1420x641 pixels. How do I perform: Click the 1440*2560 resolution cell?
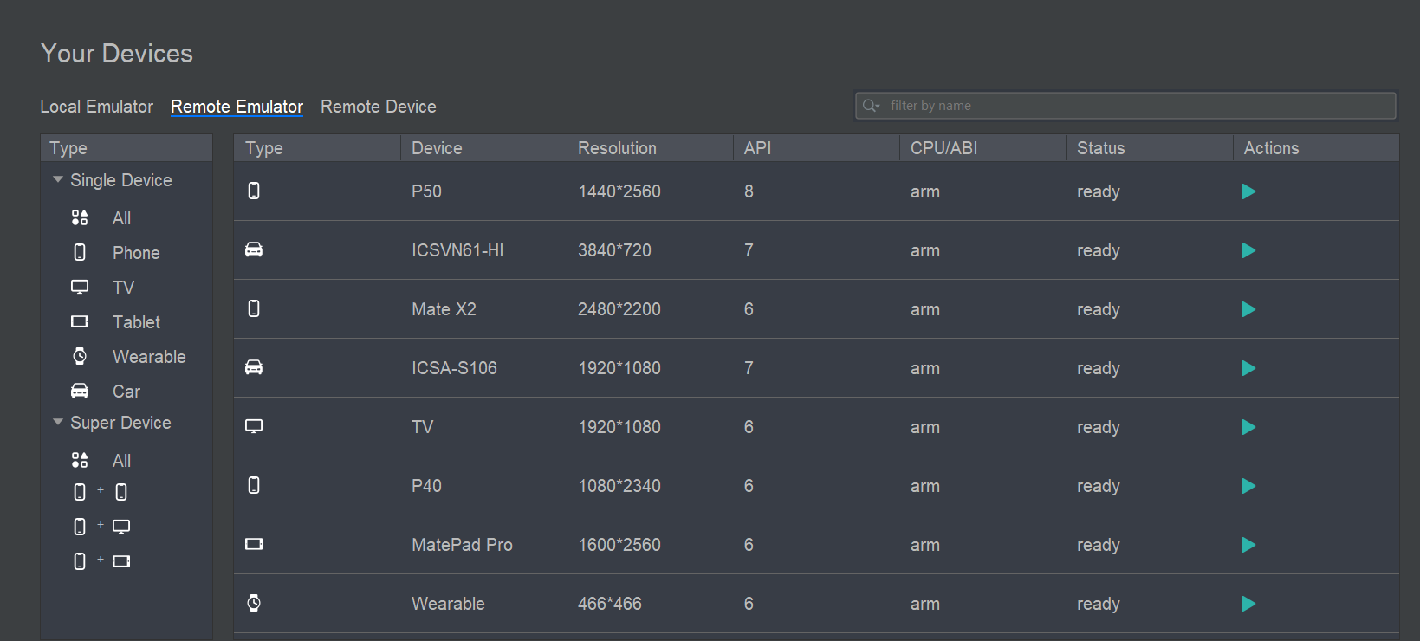pyautogui.click(x=619, y=191)
